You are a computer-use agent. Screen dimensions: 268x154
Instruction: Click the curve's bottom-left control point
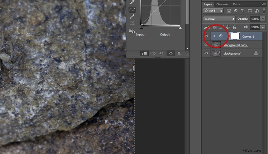click(142, 24)
